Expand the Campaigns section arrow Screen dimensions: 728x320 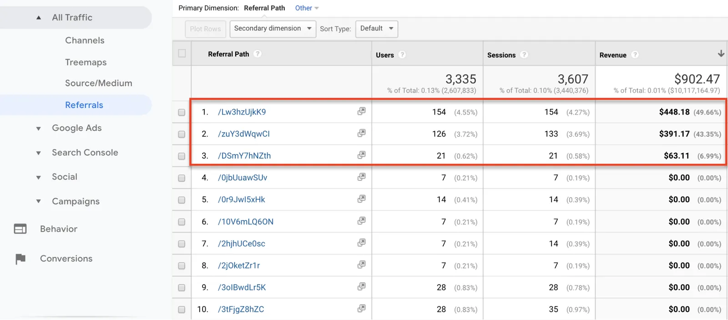[x=39, y=201]
